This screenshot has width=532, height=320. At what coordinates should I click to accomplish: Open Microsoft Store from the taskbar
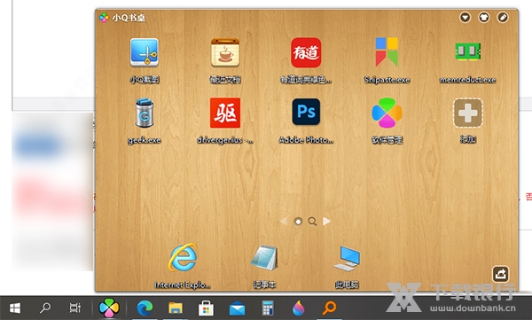tap(206, 308)
